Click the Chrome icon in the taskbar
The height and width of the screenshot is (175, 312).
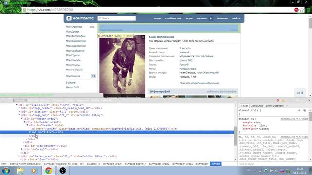point(49,171)
